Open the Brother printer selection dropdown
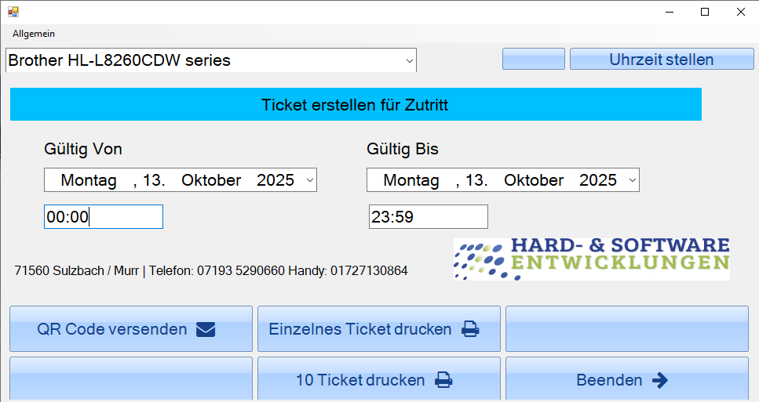759x402 pixels. [x=409, y=60]
